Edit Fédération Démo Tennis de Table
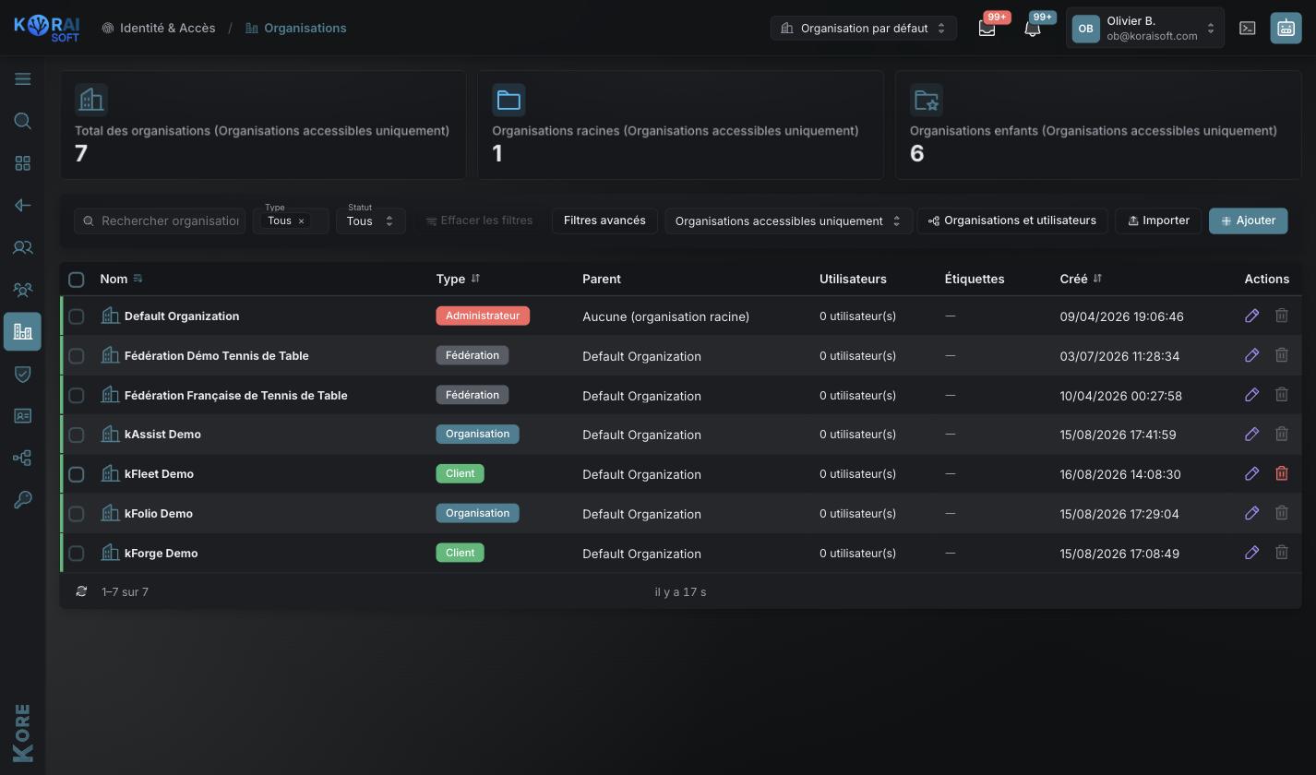 tap(1252, 355)
